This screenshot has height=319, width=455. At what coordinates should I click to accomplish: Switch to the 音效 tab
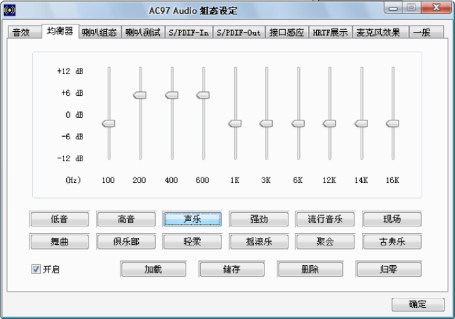tap(25, 32)
